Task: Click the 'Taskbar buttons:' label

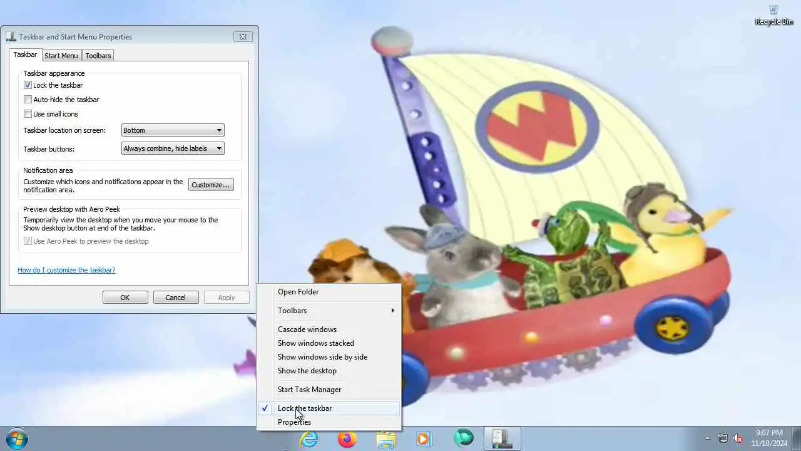Action: [x=49, y=149]
